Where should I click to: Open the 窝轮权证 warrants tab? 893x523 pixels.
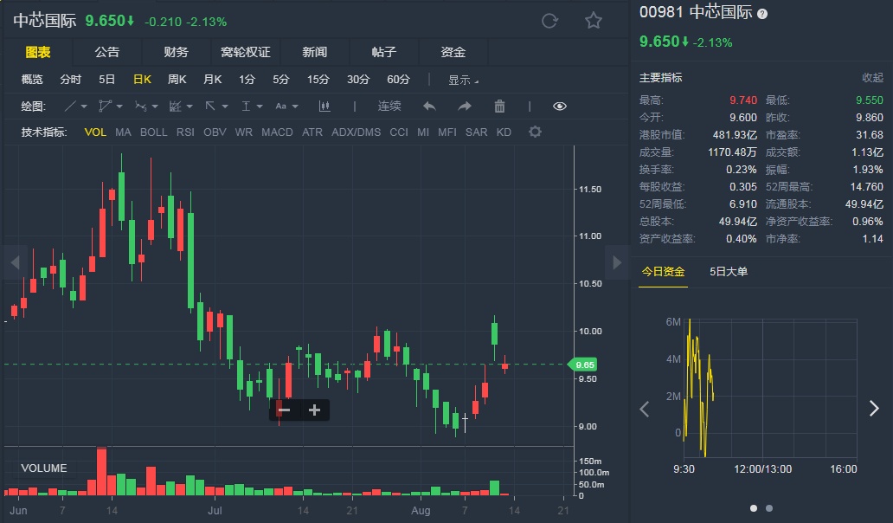coord(246,53)
